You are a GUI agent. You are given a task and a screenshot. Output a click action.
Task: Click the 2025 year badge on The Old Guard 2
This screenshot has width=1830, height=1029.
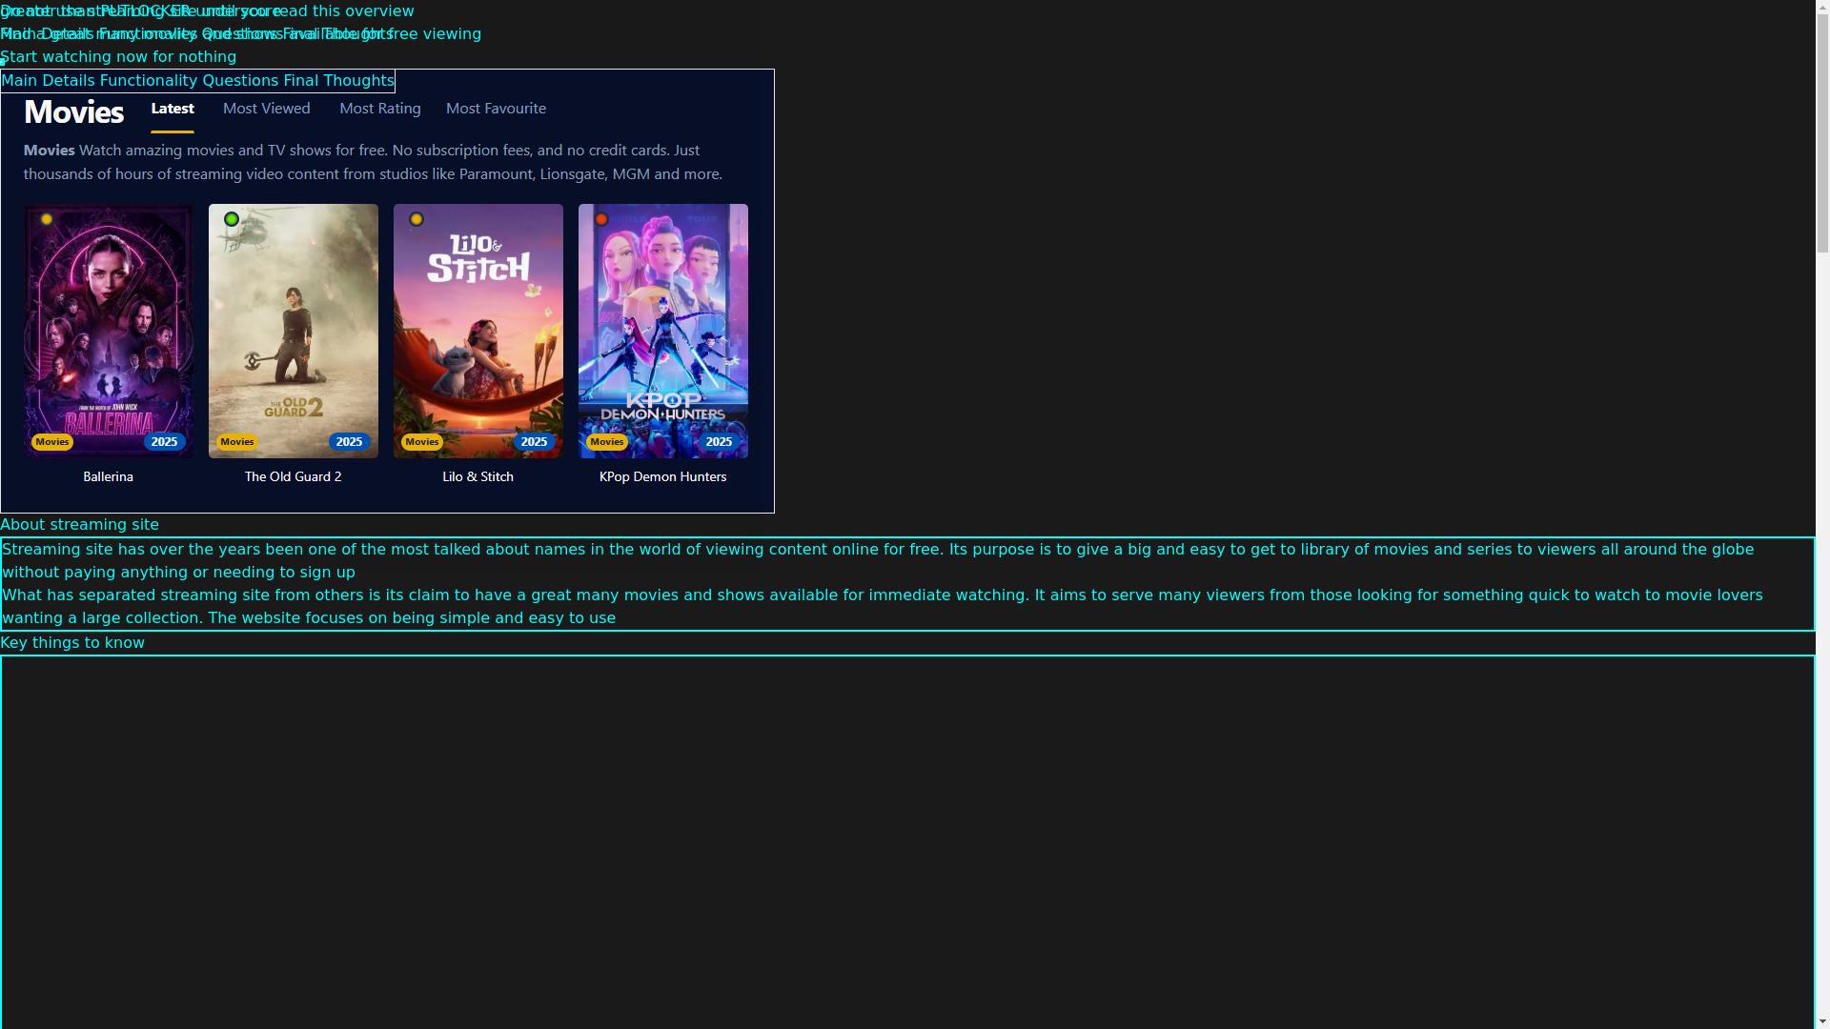(x=350, y=441)
